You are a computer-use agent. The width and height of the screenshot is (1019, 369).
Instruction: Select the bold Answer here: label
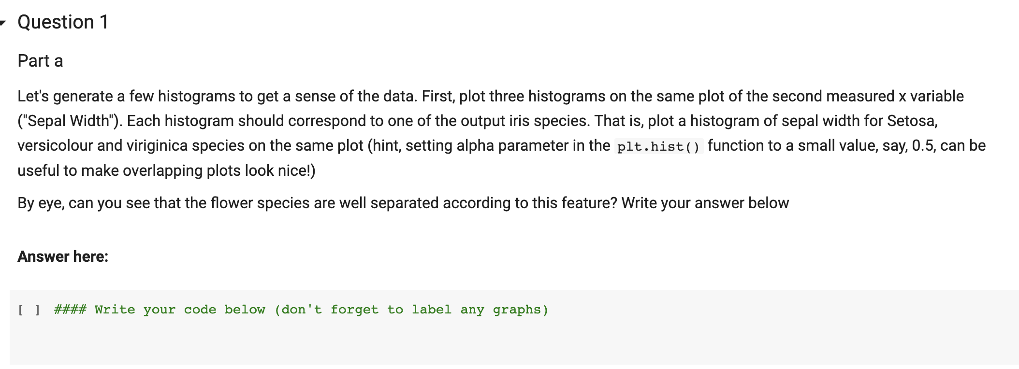(x=63, y=256)
